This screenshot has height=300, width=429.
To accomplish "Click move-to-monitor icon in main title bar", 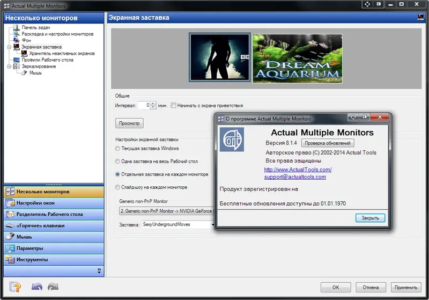I will pyautogui.click(x=367, y=4).
